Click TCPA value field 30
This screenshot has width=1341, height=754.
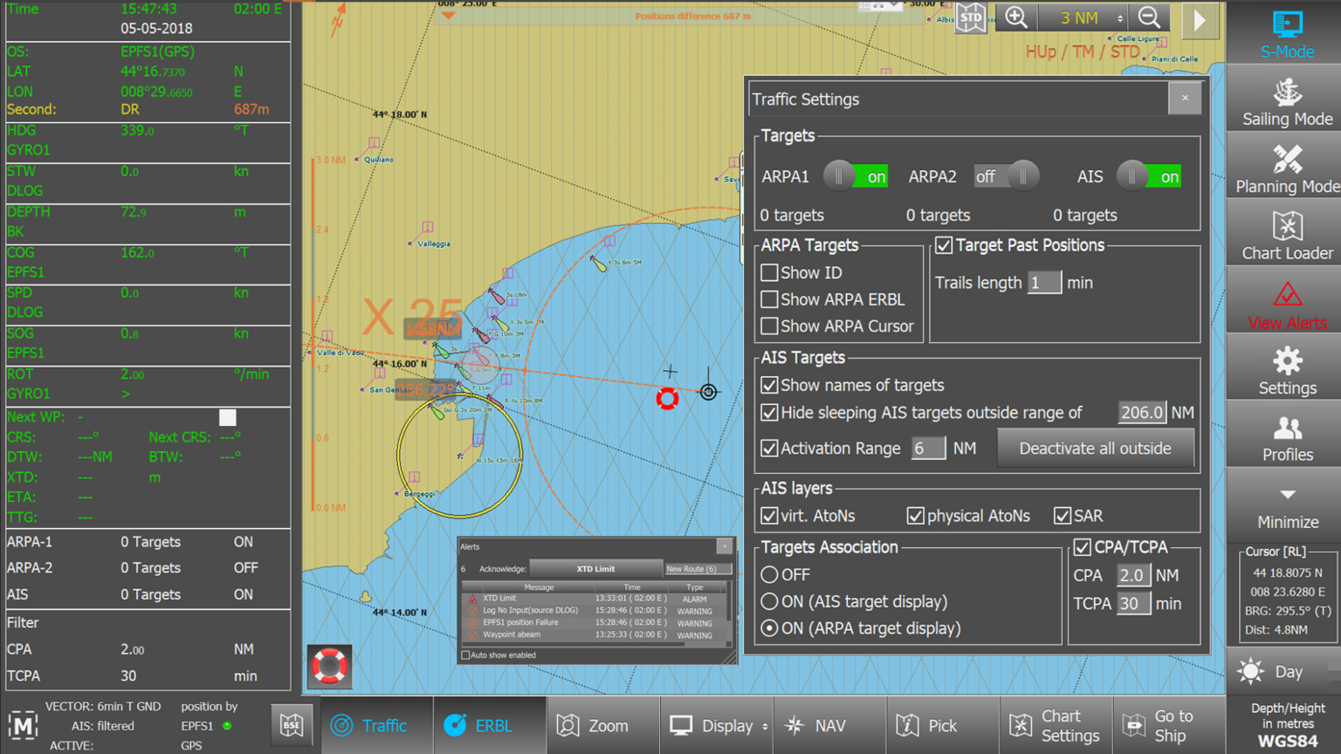pos(1133,603)
